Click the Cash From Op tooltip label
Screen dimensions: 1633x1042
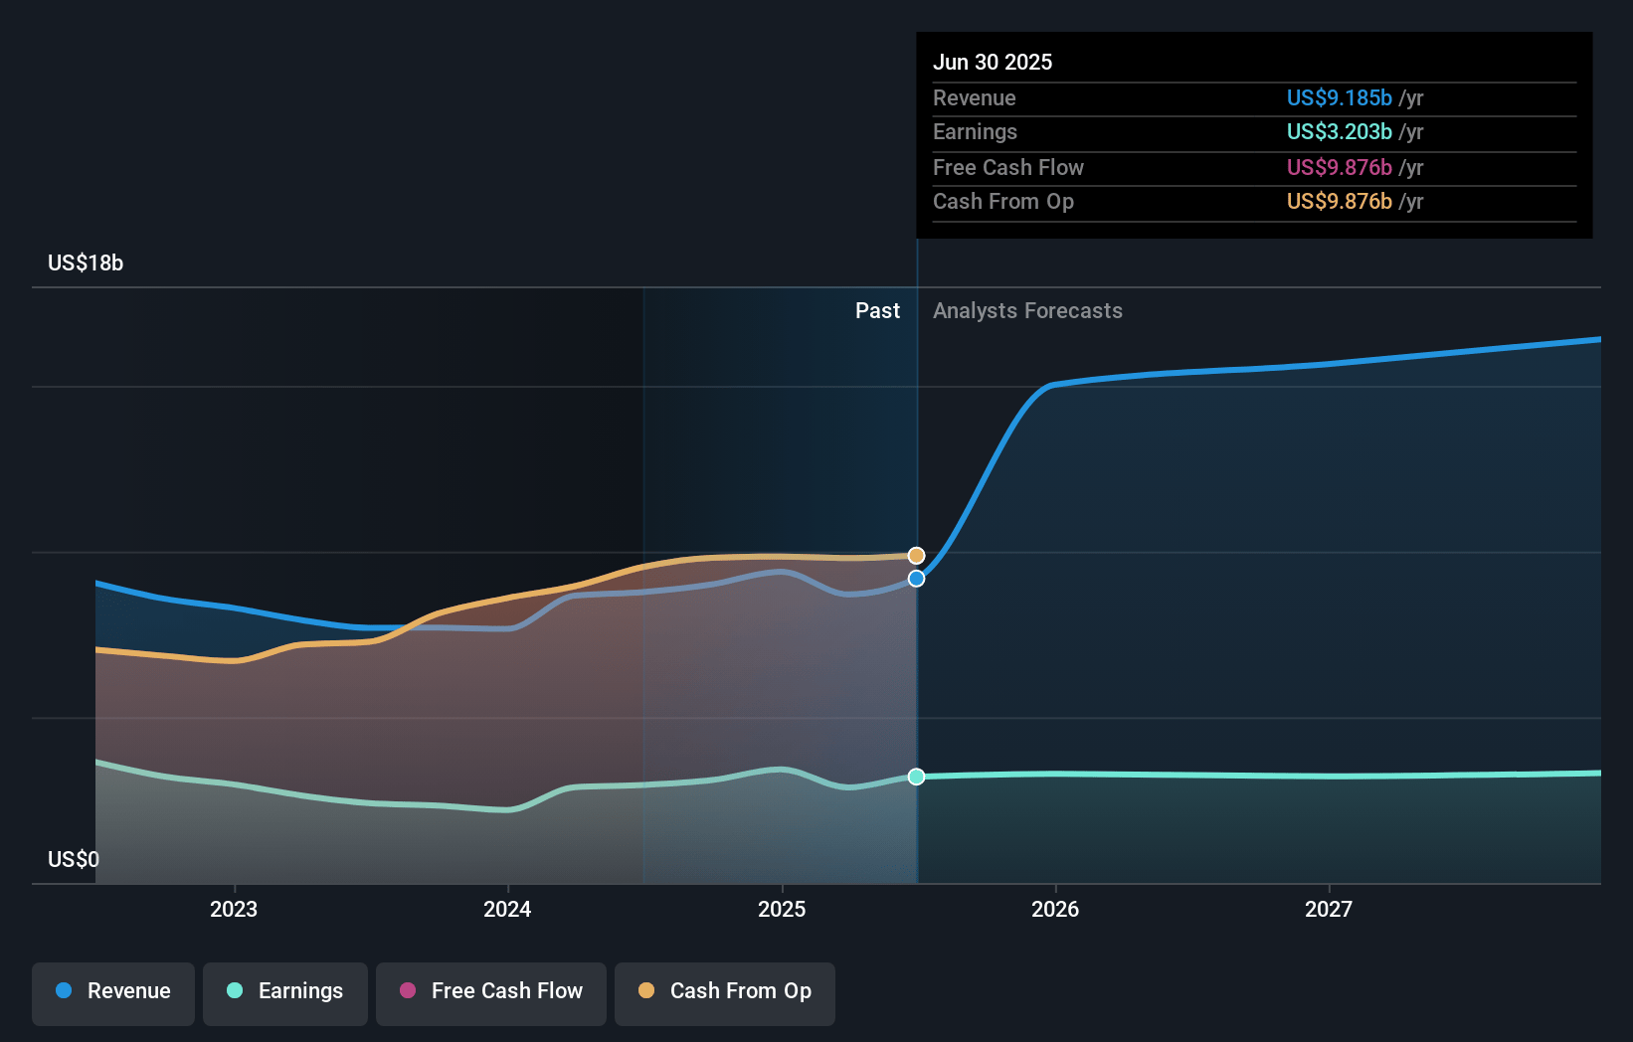point(1003,201)
